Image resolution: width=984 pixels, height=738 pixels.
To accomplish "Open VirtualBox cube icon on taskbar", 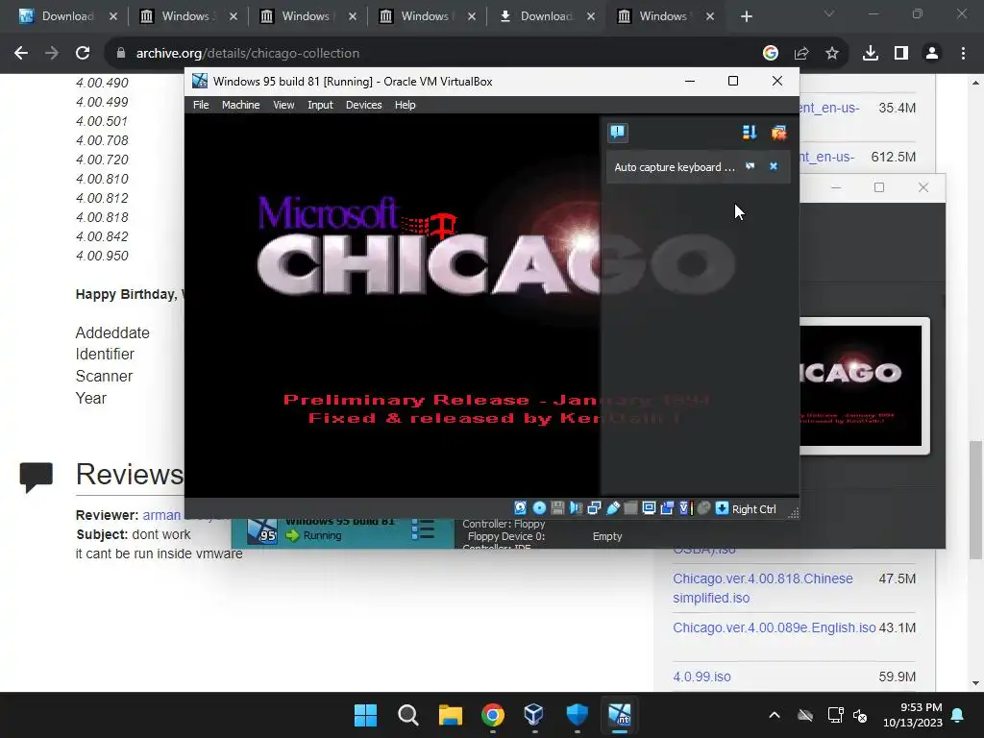I will [x=534, y=715].
